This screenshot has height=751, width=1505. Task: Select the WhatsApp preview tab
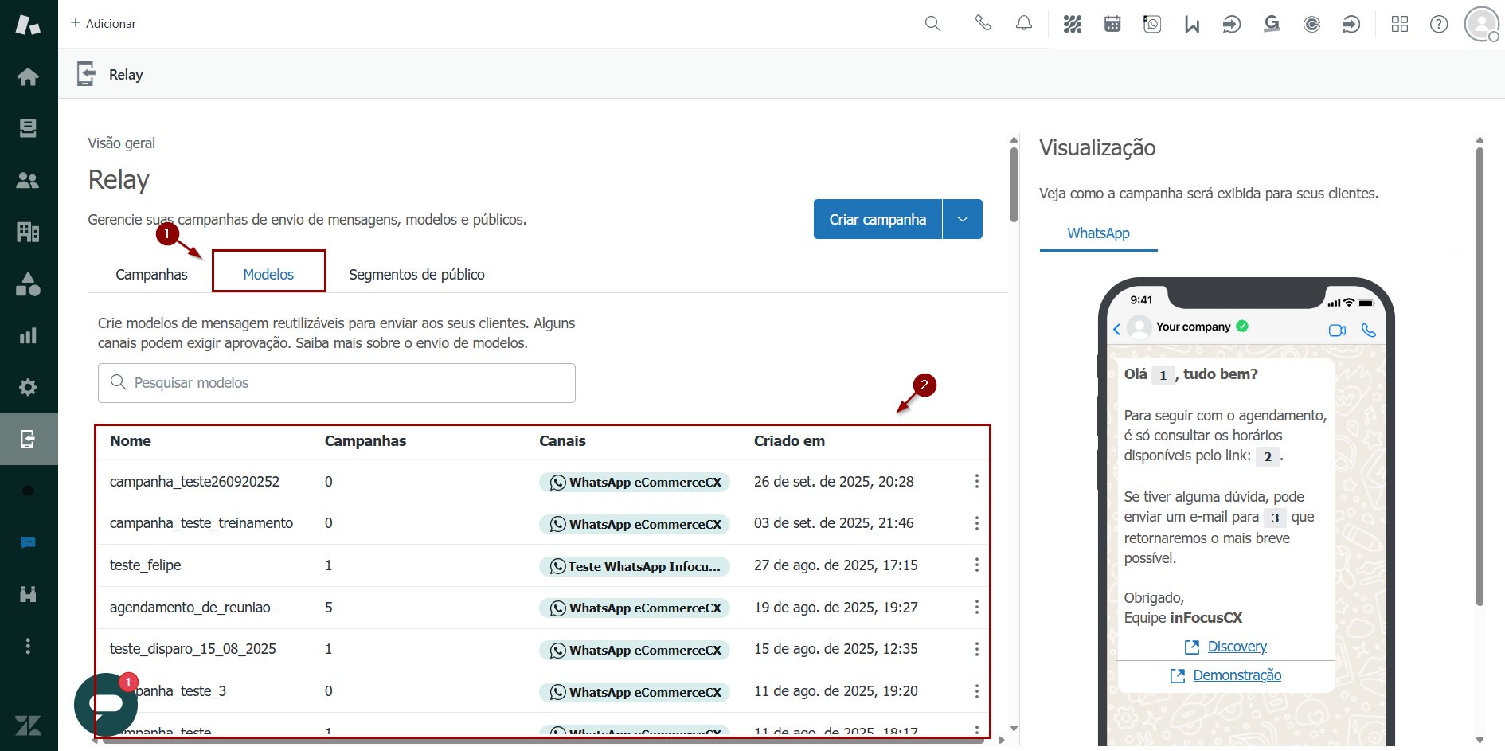coord(1098,233)
